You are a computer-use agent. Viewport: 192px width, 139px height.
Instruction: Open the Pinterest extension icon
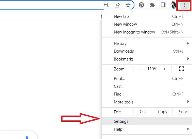click(141, 5)
